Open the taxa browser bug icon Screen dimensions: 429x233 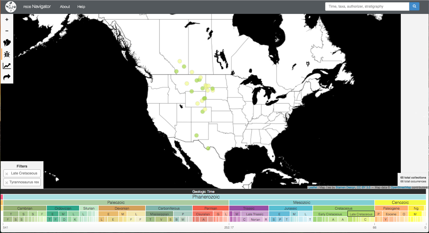(7, 54)
